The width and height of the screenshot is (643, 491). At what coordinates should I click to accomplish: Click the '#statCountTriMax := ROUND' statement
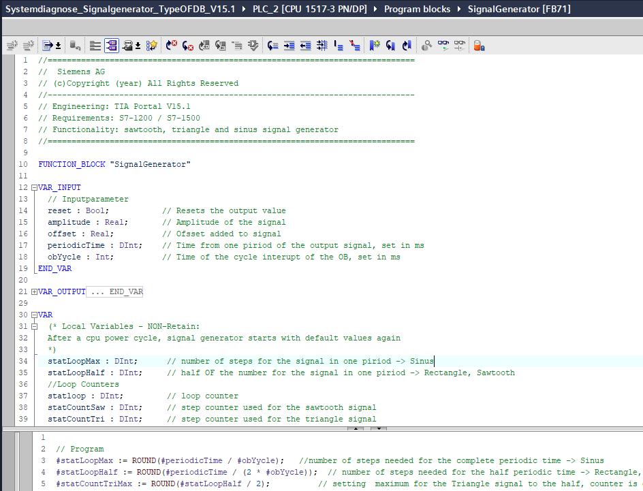163,484
